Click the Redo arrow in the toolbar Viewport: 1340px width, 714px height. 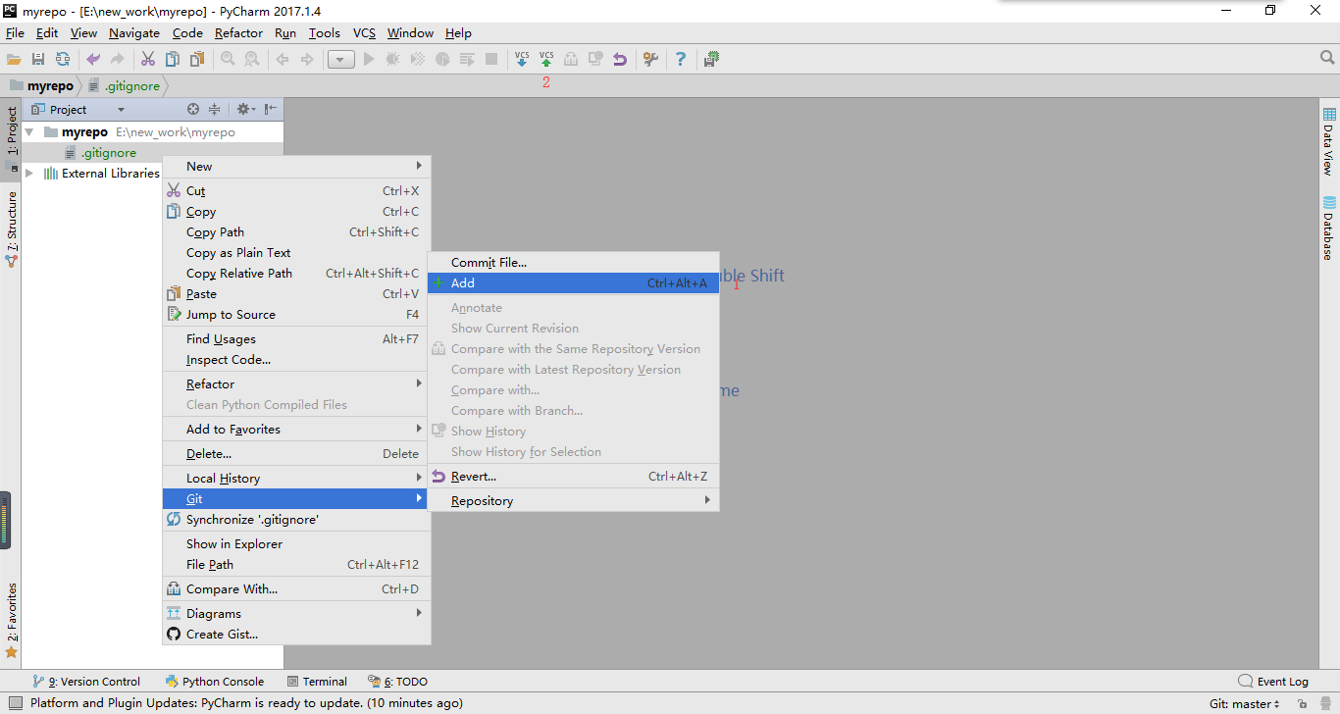118,60
